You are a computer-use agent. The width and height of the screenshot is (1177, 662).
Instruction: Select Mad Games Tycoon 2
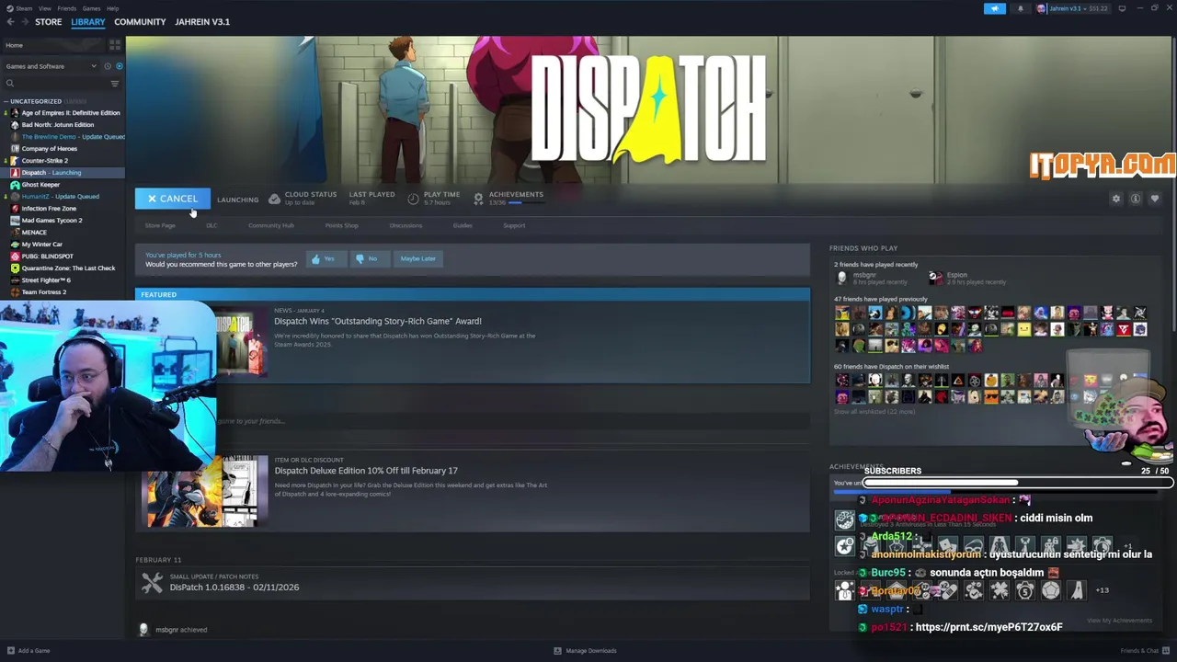(63, 221)
